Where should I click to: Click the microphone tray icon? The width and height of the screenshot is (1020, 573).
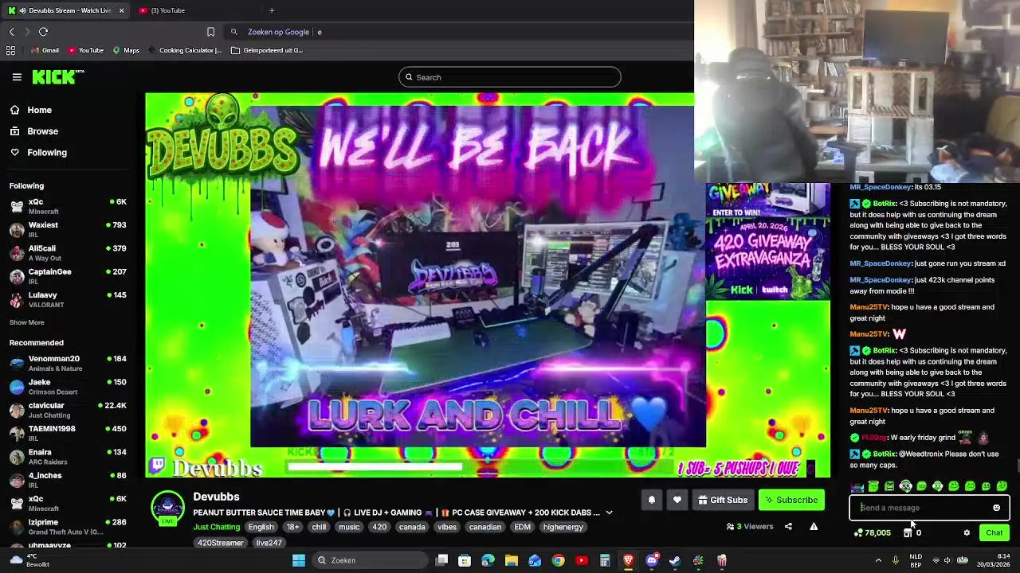click(x=896, y=560)
